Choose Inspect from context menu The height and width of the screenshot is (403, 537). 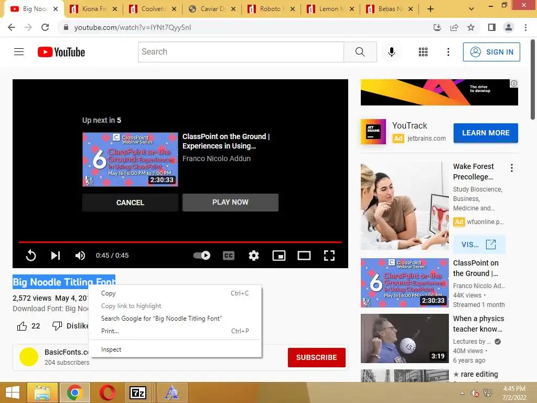point(175,349)
